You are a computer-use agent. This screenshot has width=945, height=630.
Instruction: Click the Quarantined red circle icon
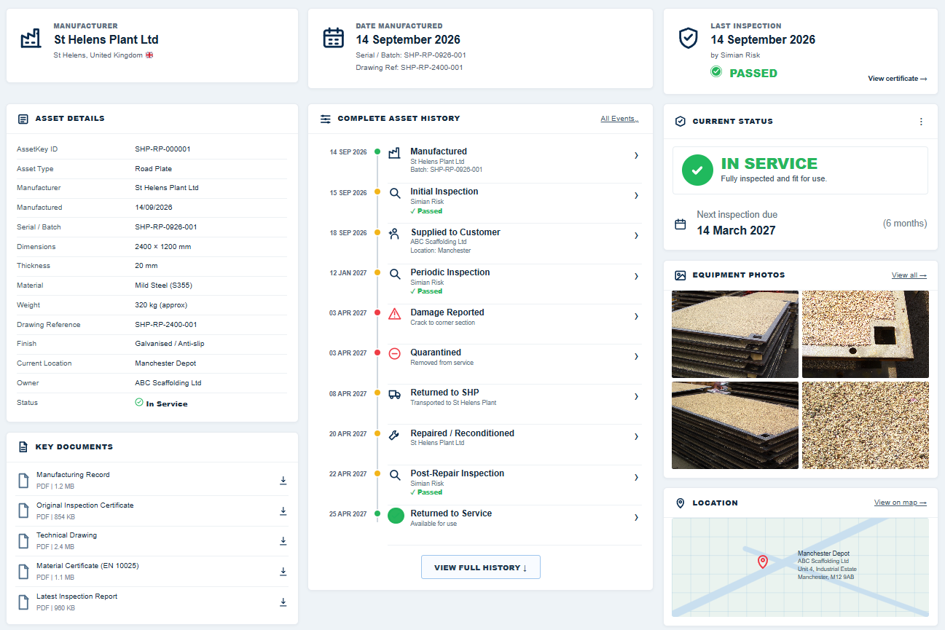395,353
